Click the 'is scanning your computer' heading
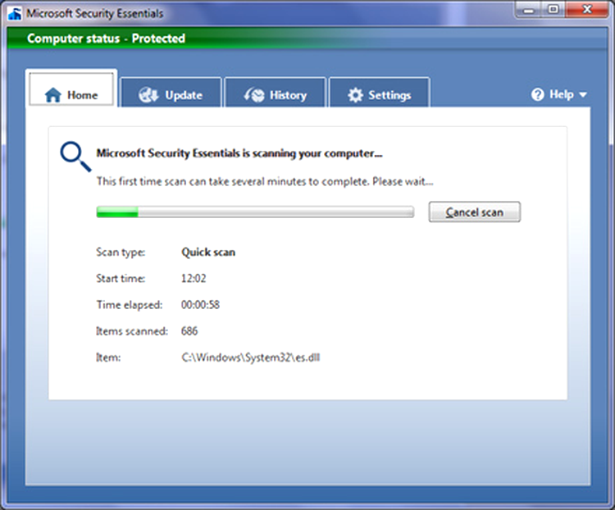The height and width of the screenshot is (510, 615). pos(239,153)
